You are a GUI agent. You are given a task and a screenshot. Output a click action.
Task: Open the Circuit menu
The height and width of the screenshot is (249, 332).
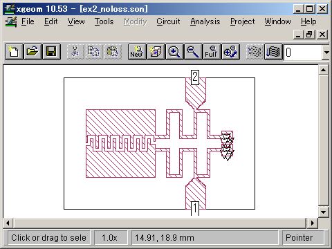pos(168,21)
